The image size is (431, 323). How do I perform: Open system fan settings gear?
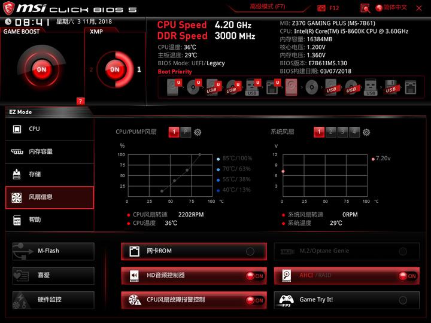point(366,132)
